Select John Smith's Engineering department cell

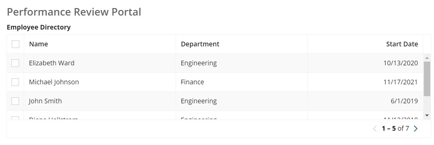pos(242,101)
